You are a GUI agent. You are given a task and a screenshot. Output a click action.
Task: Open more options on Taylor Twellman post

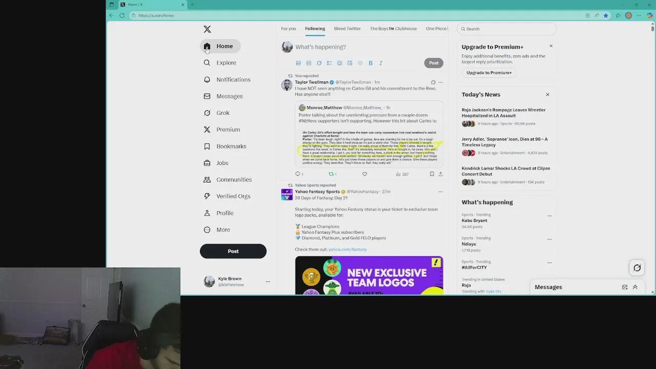pyautogui.click(x=440, y=82)
